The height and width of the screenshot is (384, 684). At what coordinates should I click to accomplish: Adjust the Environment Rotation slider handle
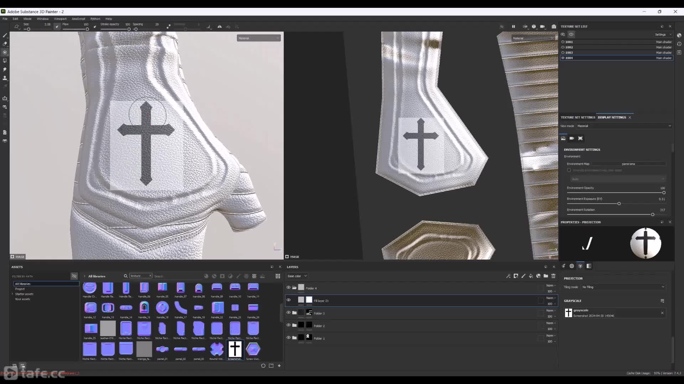pos(653,215)
